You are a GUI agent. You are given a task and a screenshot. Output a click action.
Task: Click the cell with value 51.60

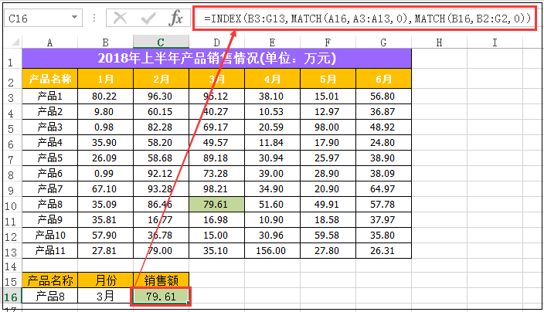pyautogui.click(x=272, y=204)
